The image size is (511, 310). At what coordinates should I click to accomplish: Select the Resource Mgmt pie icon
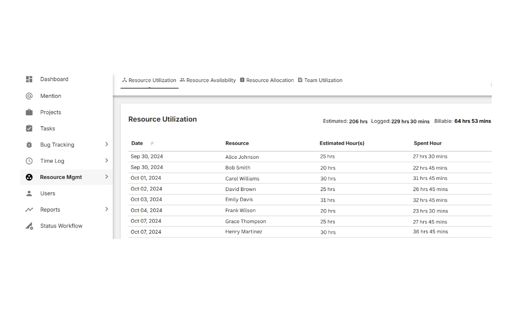(29, 177)
